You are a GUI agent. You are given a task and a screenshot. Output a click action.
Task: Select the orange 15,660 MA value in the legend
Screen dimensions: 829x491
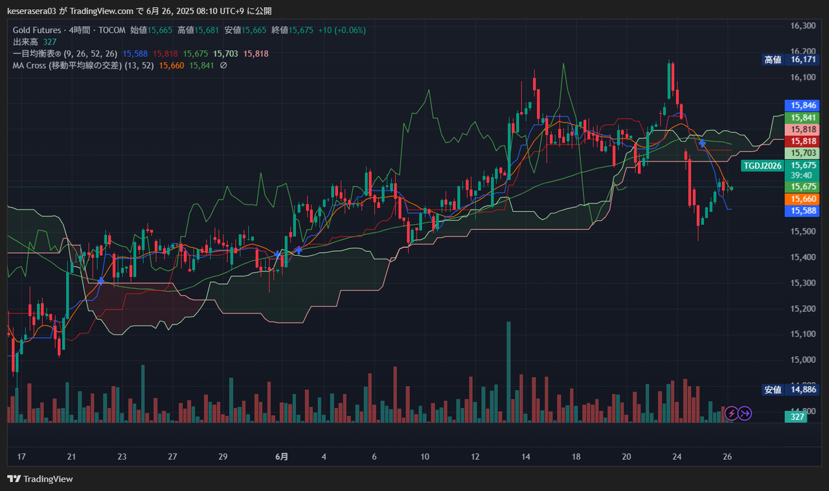coord(172,65)
